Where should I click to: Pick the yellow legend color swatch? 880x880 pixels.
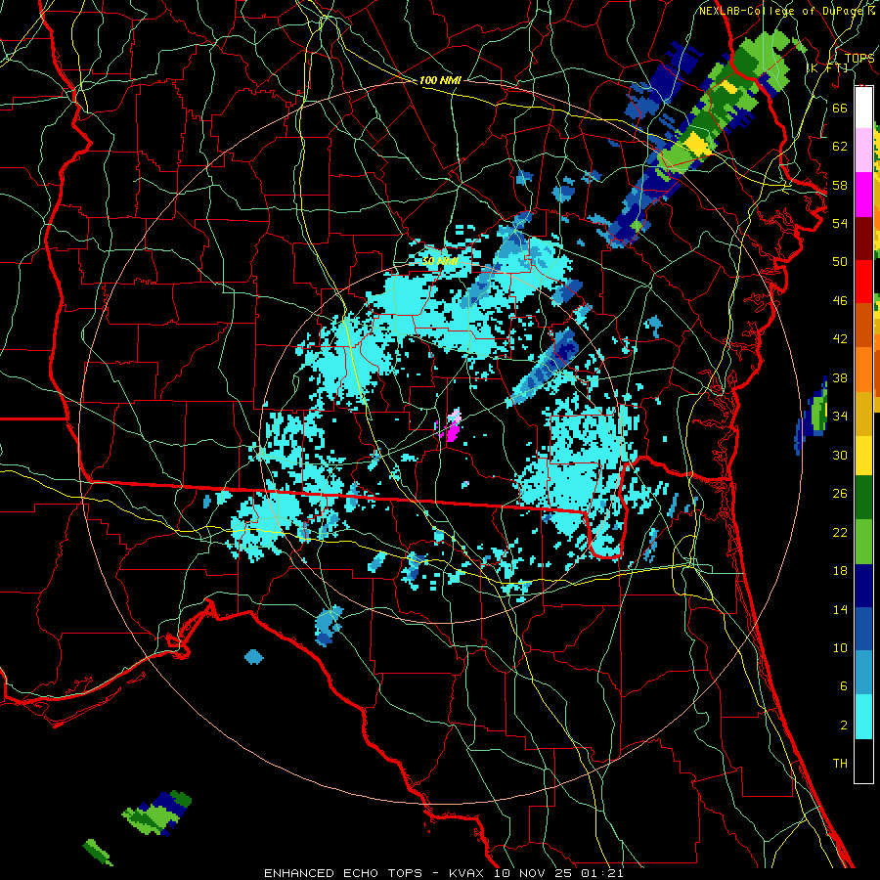point(863,455)
